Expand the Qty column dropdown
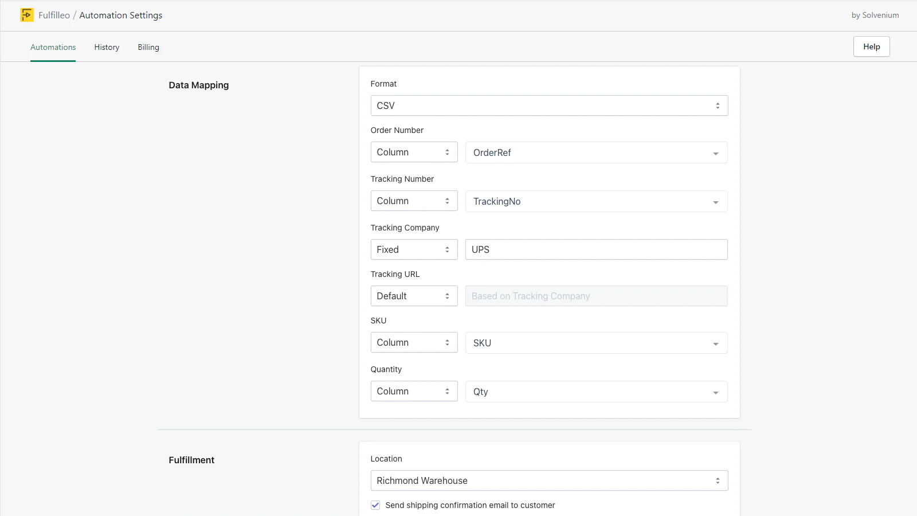Image resolution: width=917 pixels, height=516 pixels. pos(596,392)
